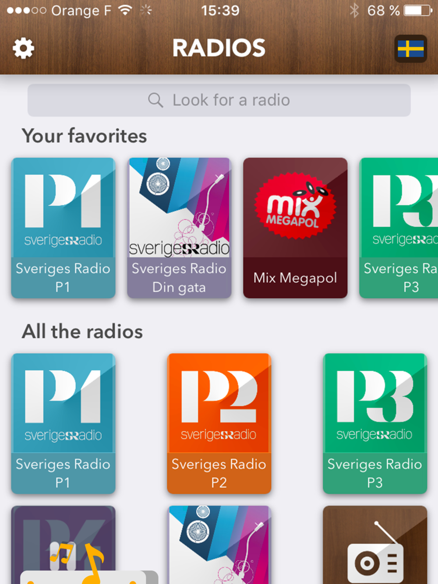Select Sveriges Radio P3 in Your favorites
The width and height of the screenshot is (438, 584).
click(x=399, y=228)
